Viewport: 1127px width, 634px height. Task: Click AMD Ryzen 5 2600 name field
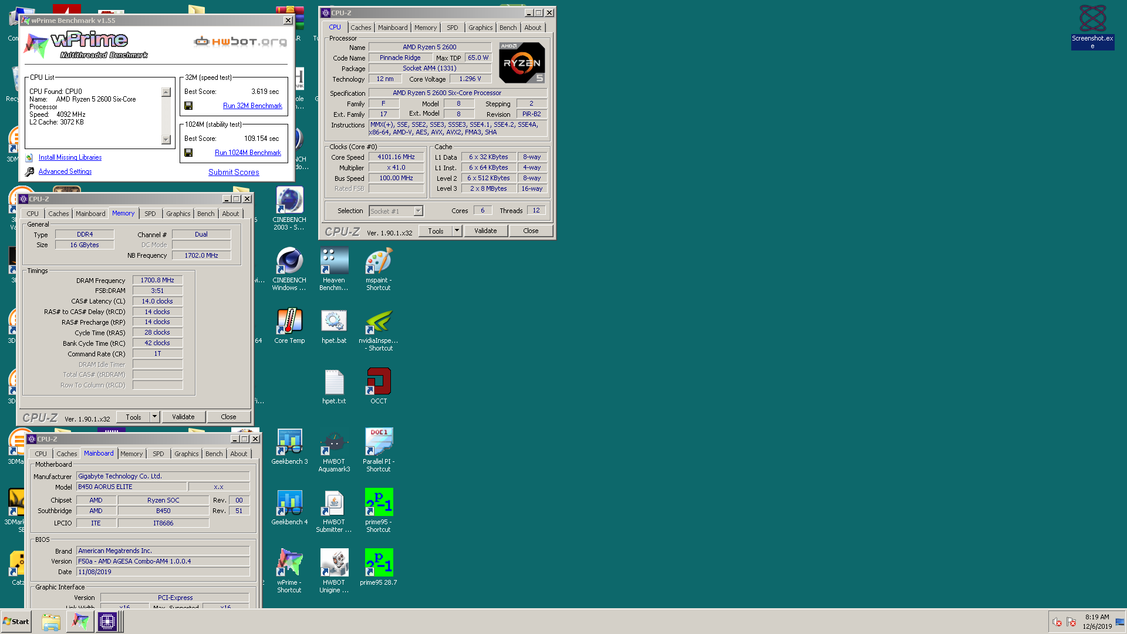point(430,47)
